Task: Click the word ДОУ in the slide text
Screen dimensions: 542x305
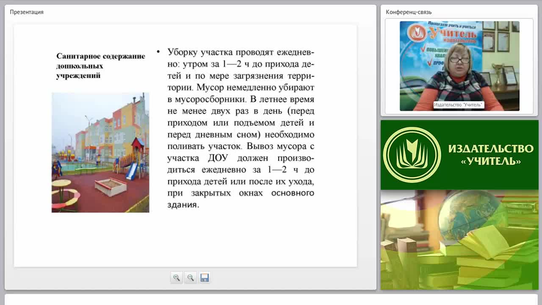Action: click(x=218, y=158)
